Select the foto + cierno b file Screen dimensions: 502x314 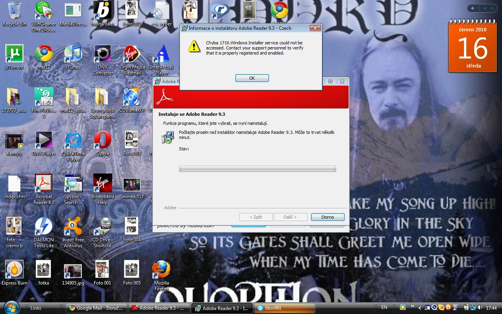click(15, 233)
